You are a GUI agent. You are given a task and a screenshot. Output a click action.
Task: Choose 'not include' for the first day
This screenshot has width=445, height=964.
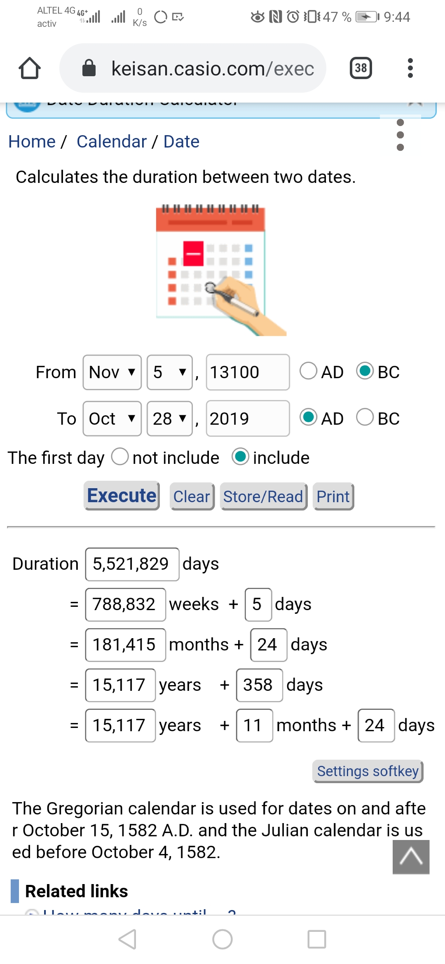pyautogui.click(x=120, y=456)
